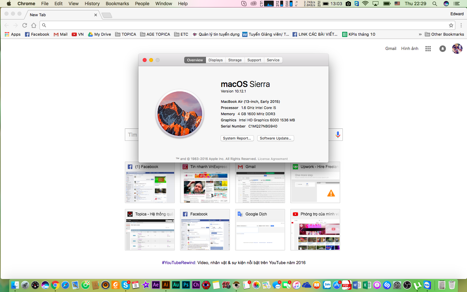Open App Store from the dock
Image resolution: width=467 pixels, height=292 pixels.
(x=337, y=285)
